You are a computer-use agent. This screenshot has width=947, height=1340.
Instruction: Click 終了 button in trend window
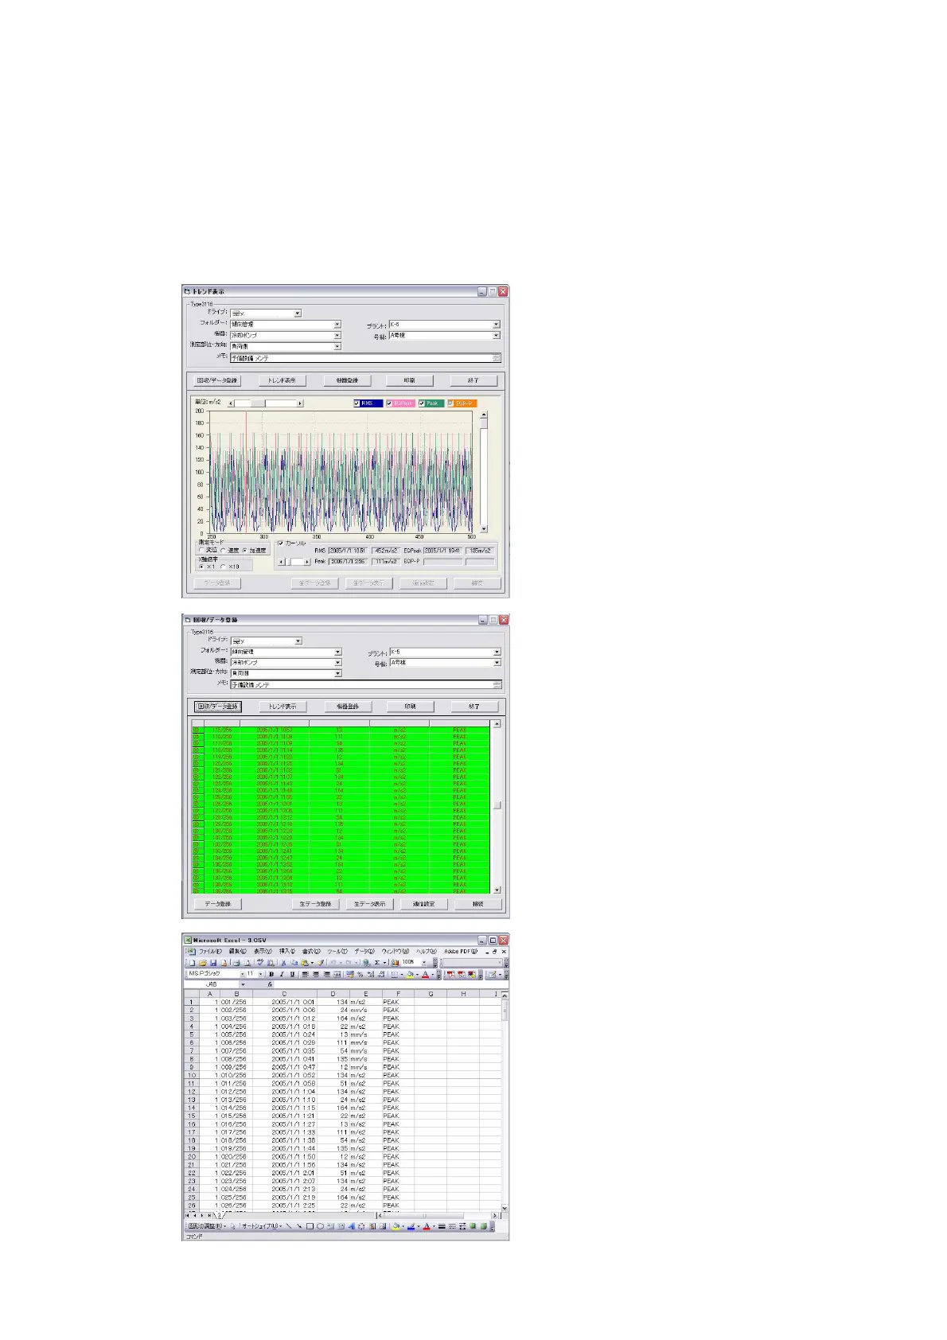(473, 380)
